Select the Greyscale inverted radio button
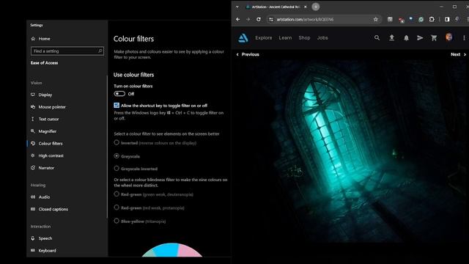The width and height of the screenshot is (469, 264). (117, 169)
